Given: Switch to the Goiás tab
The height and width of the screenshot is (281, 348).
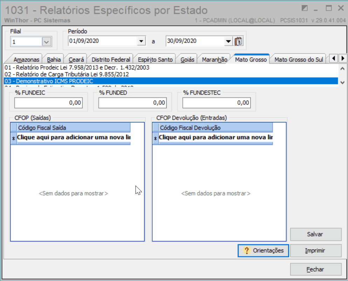Looking at the screenshot, I should 187,60.
